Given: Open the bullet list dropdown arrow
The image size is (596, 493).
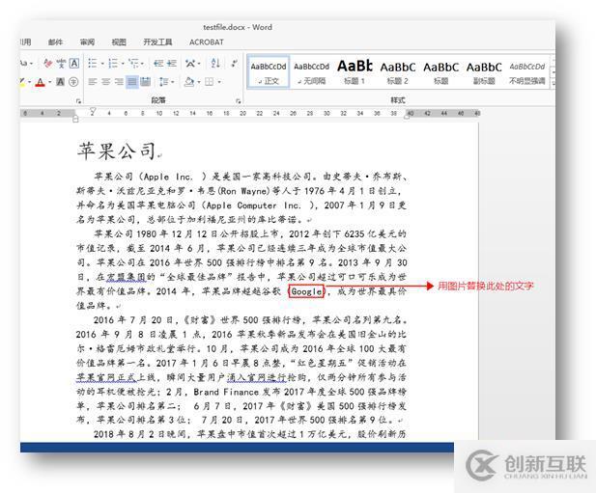Looking at the screenshot, I should 102,64.
